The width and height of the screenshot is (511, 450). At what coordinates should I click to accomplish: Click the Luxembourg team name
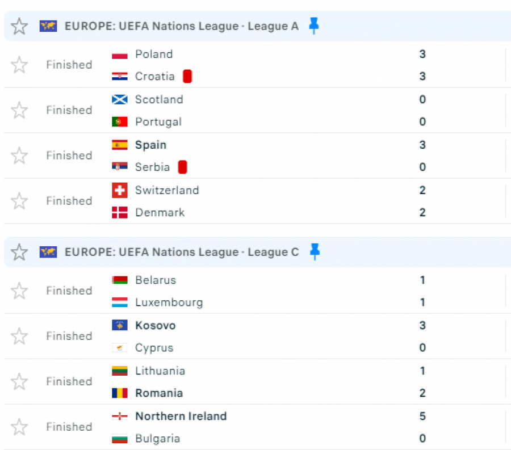169,302
